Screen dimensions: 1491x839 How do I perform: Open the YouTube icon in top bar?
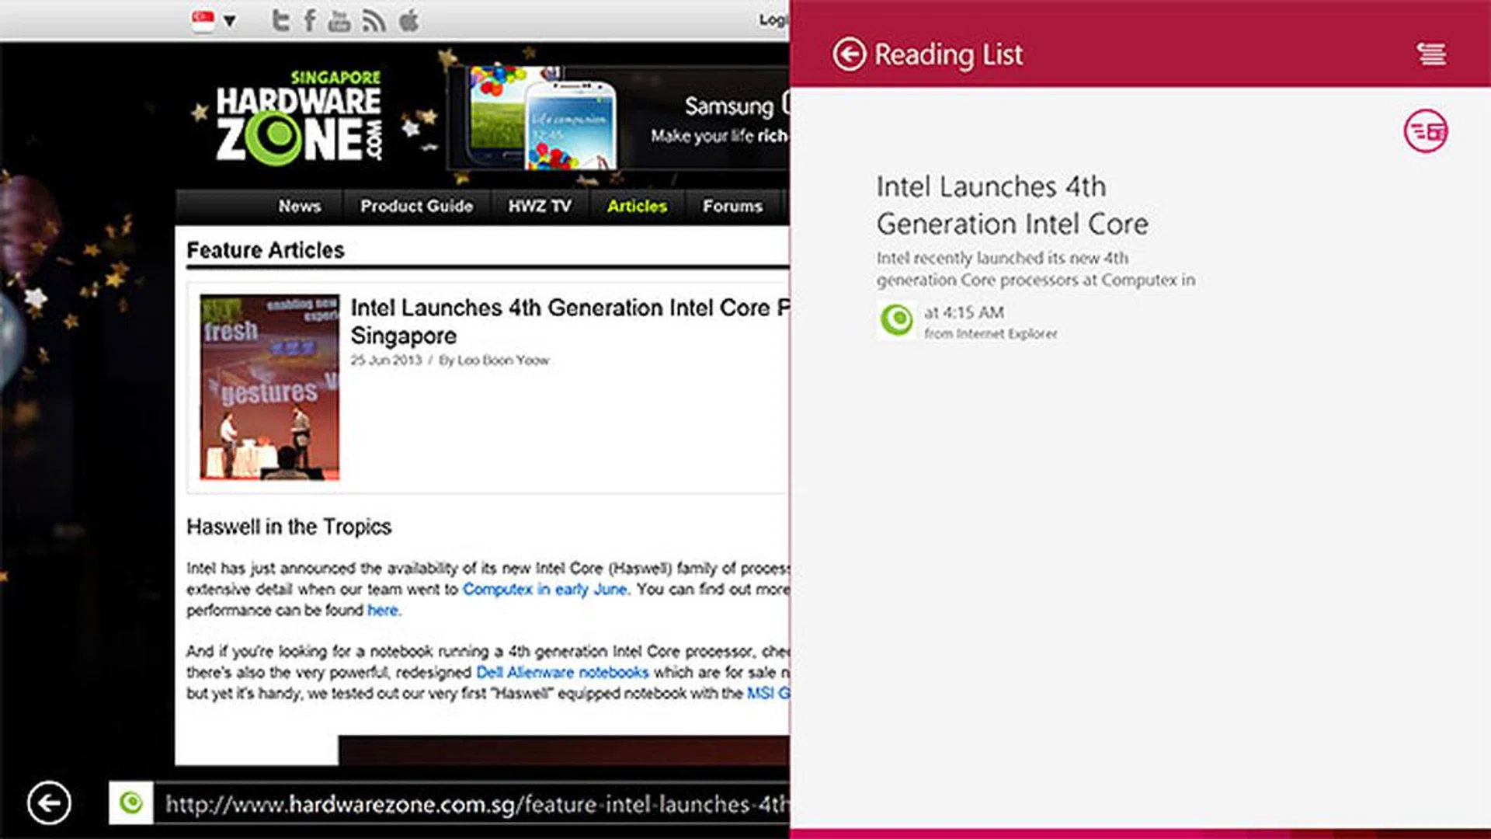coord(339,20)
